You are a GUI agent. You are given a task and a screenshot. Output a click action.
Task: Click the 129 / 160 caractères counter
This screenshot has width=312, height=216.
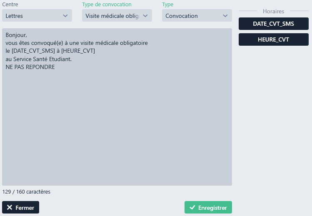[x=26, y=192]
